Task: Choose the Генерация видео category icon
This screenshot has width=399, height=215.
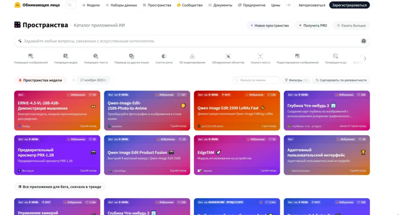Action: tap(65, 56)
